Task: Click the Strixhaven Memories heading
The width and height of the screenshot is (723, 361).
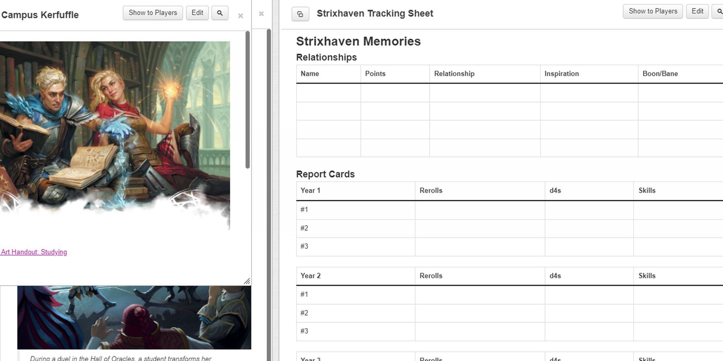Action: pos(358,41)
